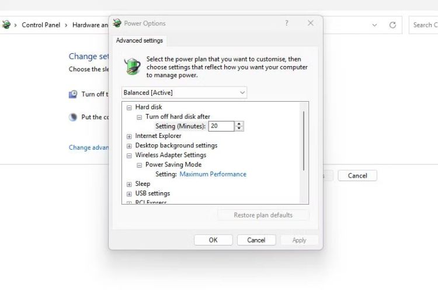Image resolution: width=438 pixels, height=294 pixels.
Task: Click the monitor icon beside Turn off
Action: 73,94
